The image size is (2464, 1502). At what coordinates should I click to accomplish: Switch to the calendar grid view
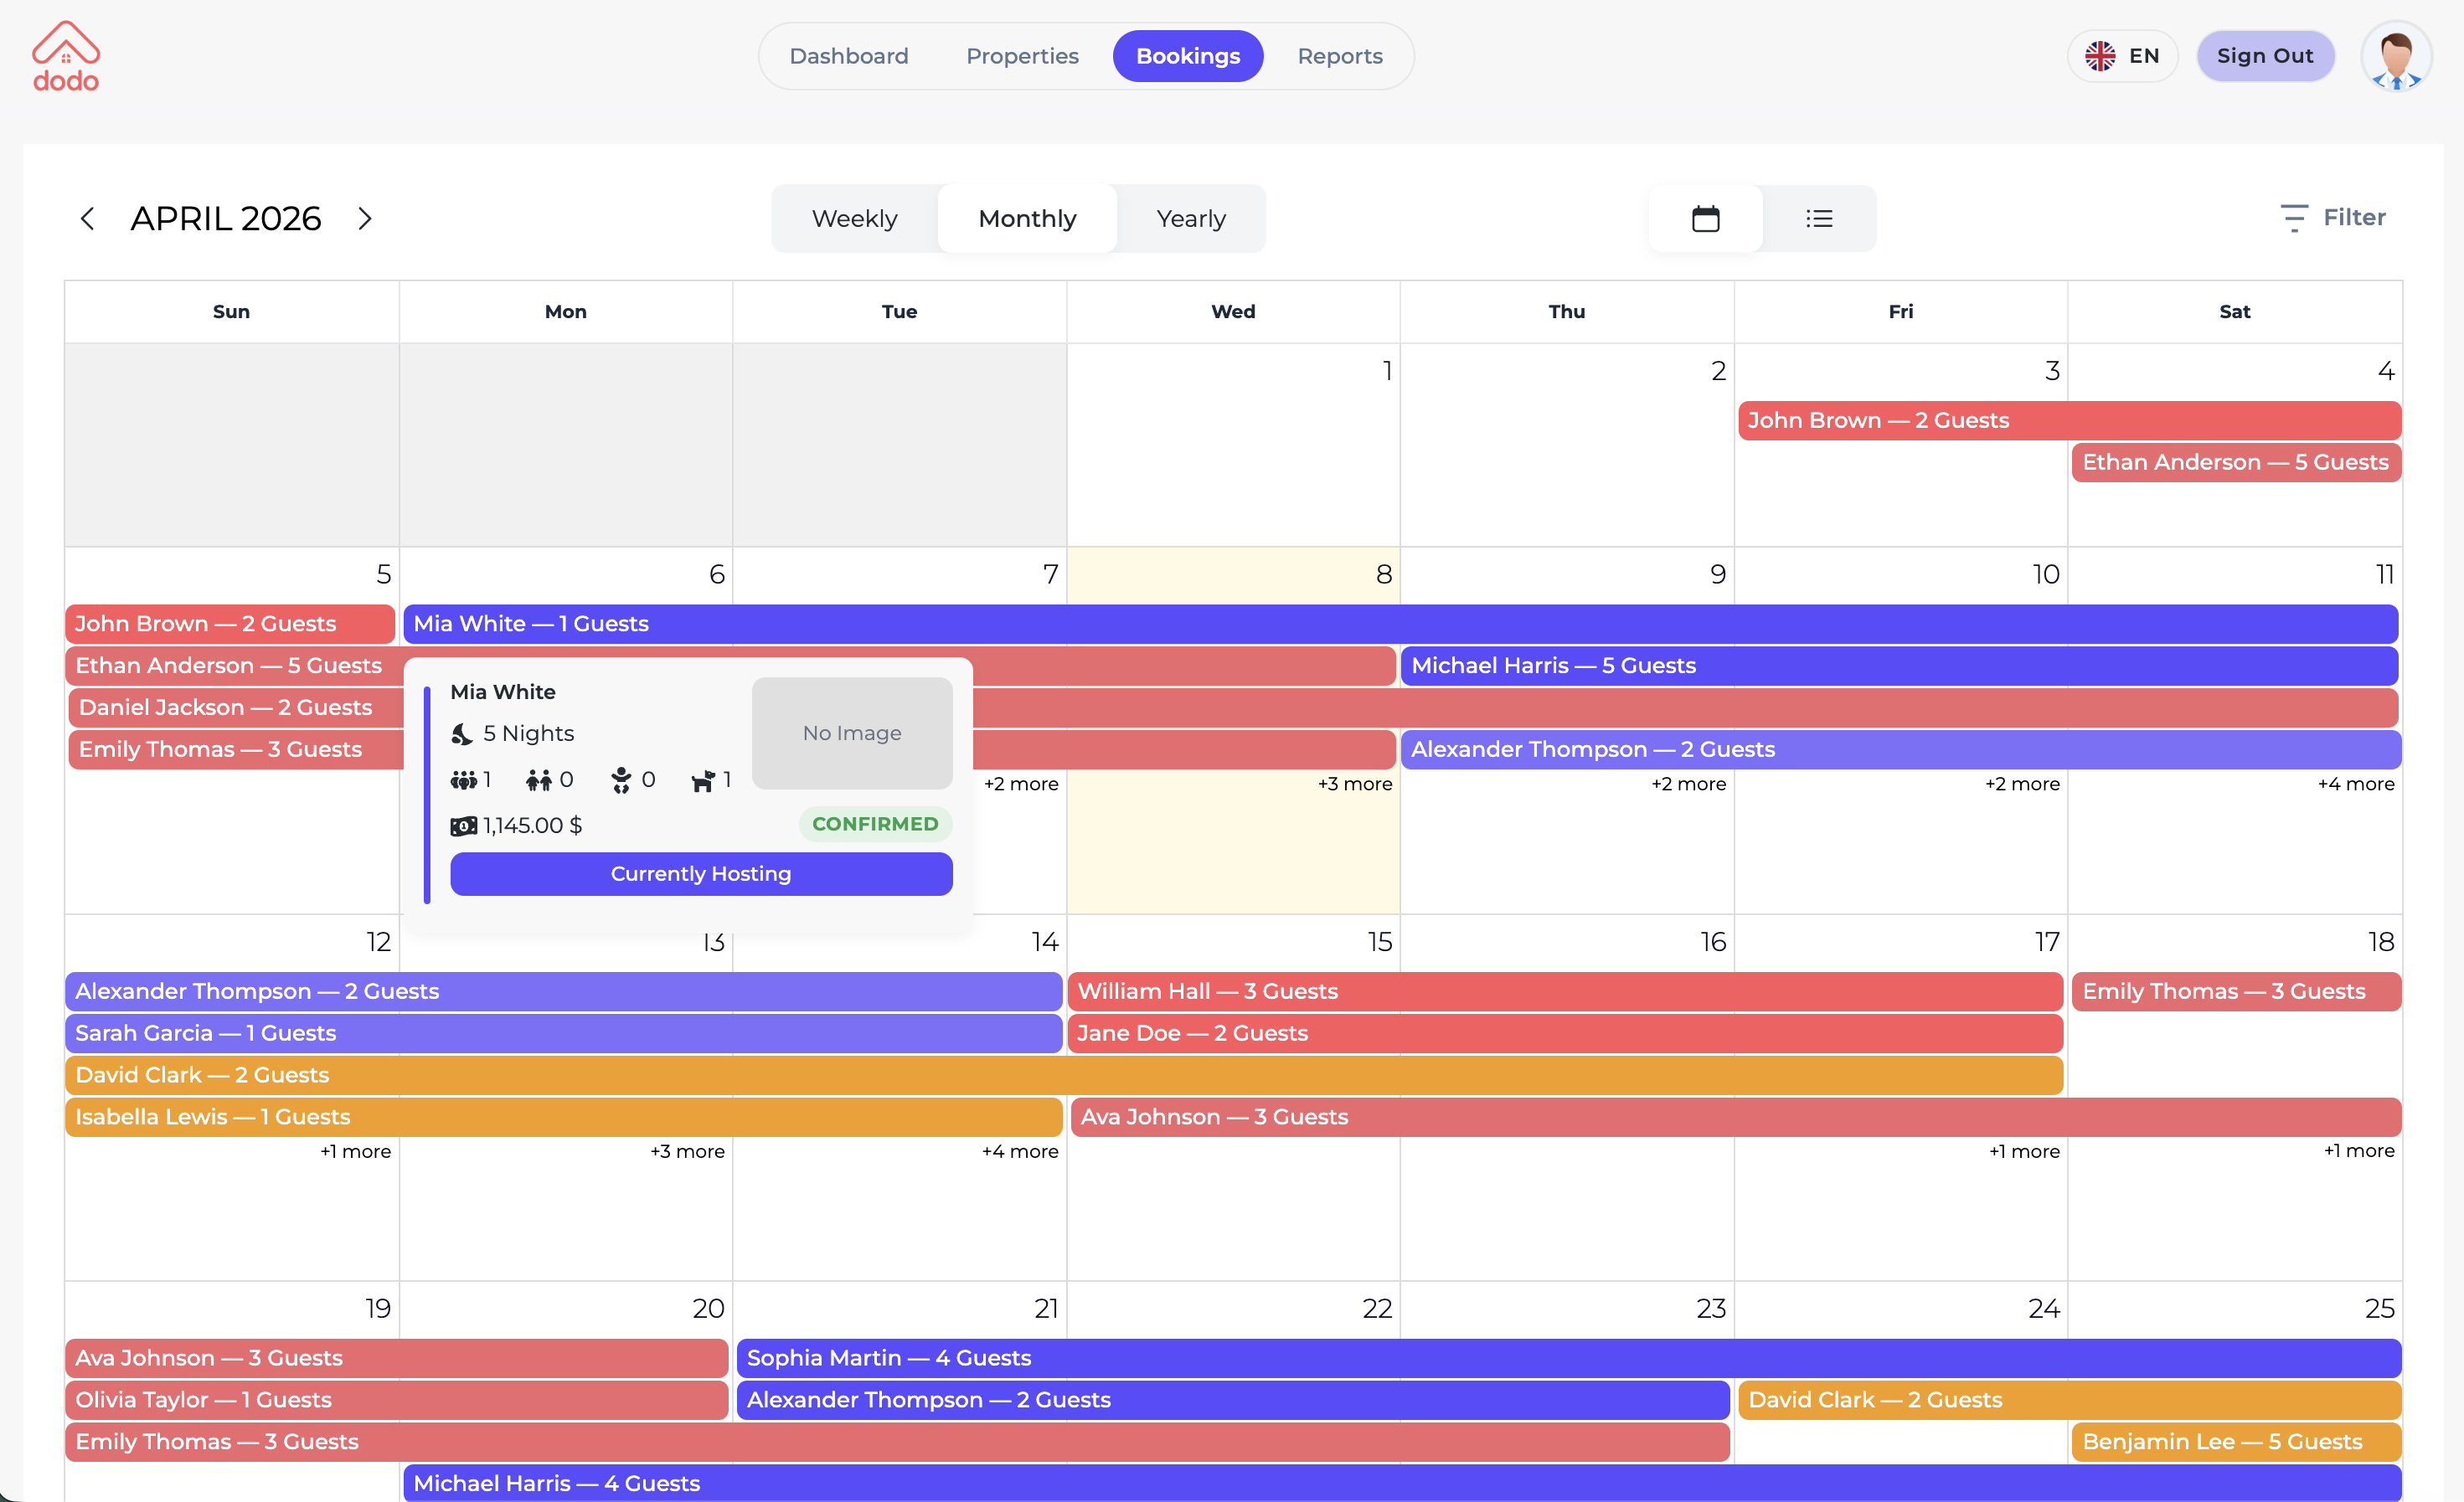point(1705,218)
